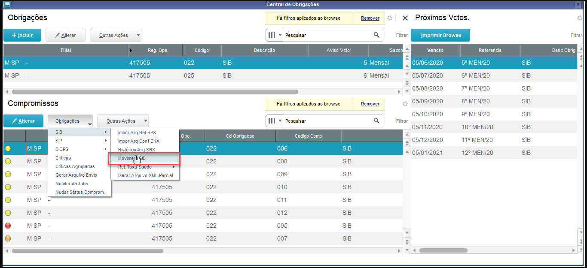587x268 pixels.
Task: Click the black sort arrow beside Reg. Ope. header
Action: (131, 50)
